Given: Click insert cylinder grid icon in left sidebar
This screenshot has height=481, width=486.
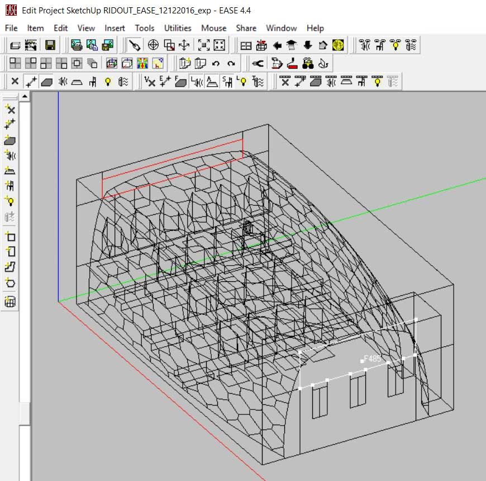Looking at the screenshot, I should [10, 301].
